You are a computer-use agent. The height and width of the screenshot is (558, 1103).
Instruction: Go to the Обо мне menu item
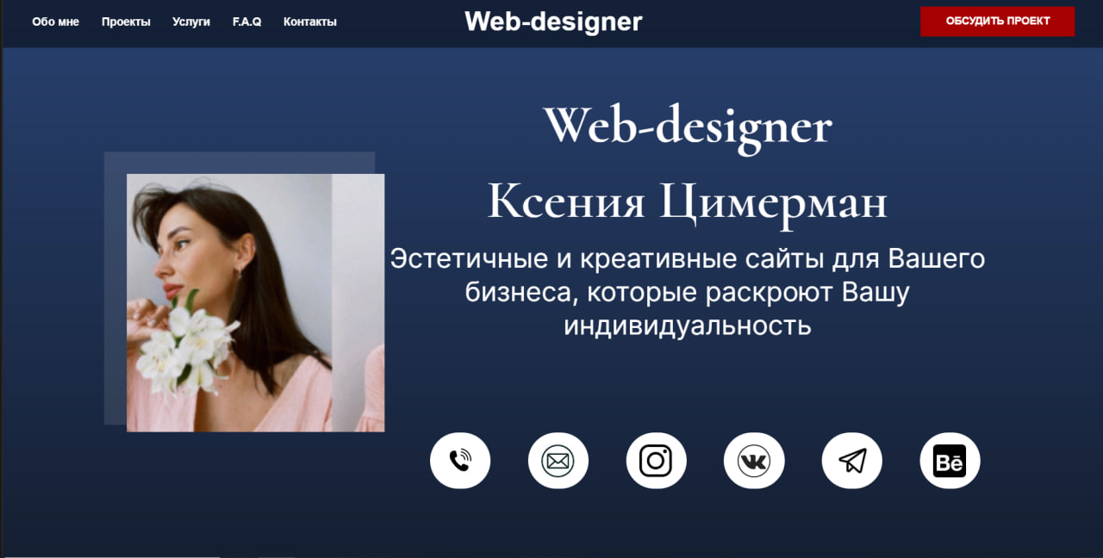pos(55,22)
